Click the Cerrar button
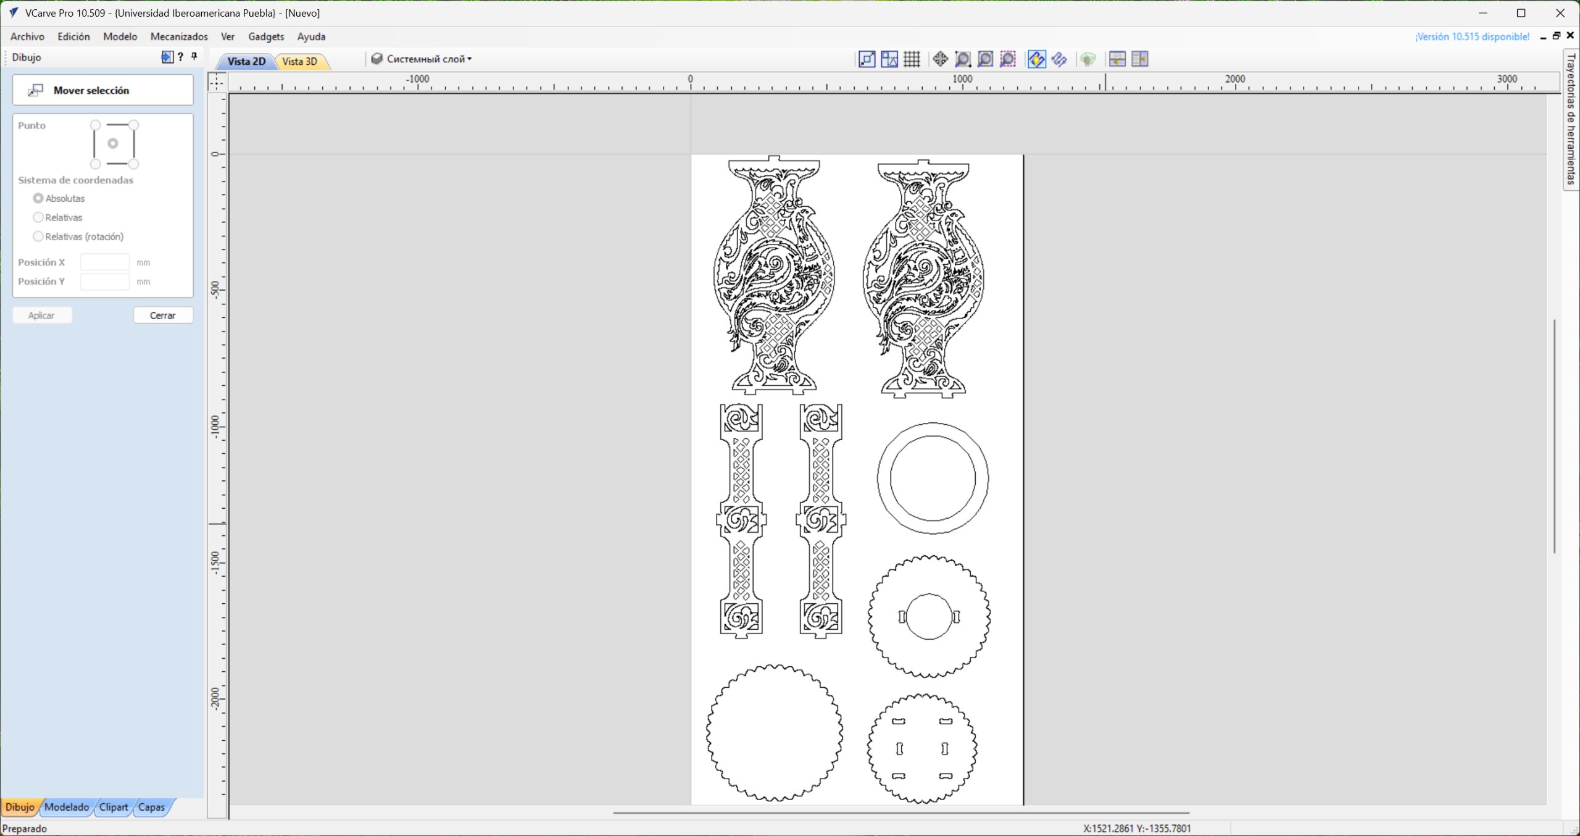 pos(163,316)
